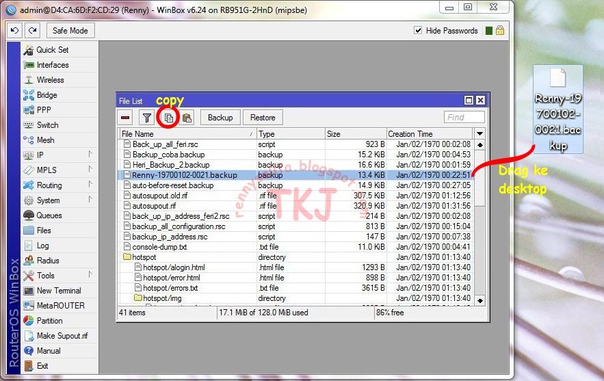Click the Partition pie icon
The height and width of the screenshot is (381, 604).
pos(29,321)
